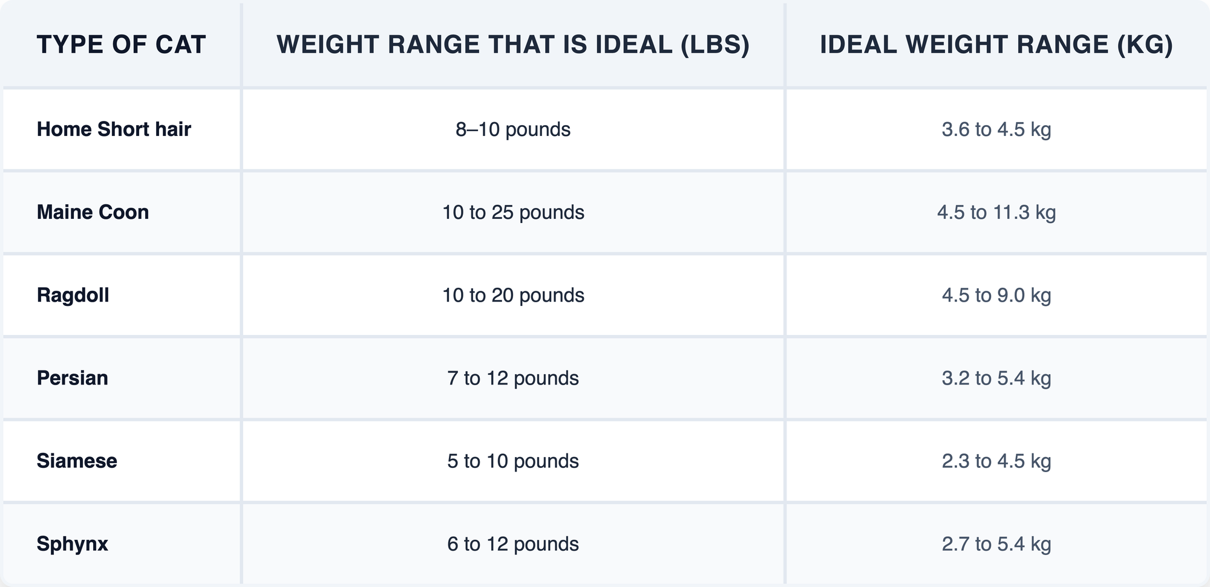The height and width of the screenshot is (587, 1210).
Task: Click the 'Type of Cat' column header
Action: (121, 45)
